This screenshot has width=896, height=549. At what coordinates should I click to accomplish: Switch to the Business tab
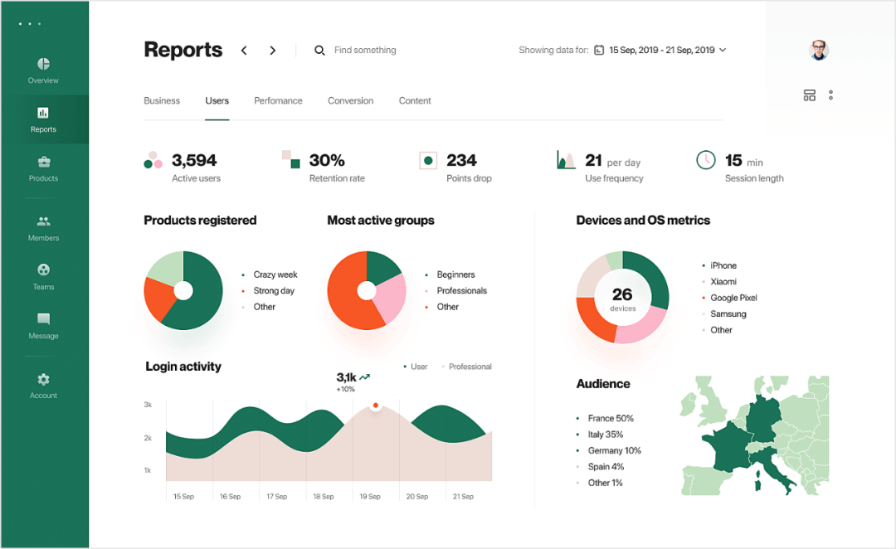(162, 101)
